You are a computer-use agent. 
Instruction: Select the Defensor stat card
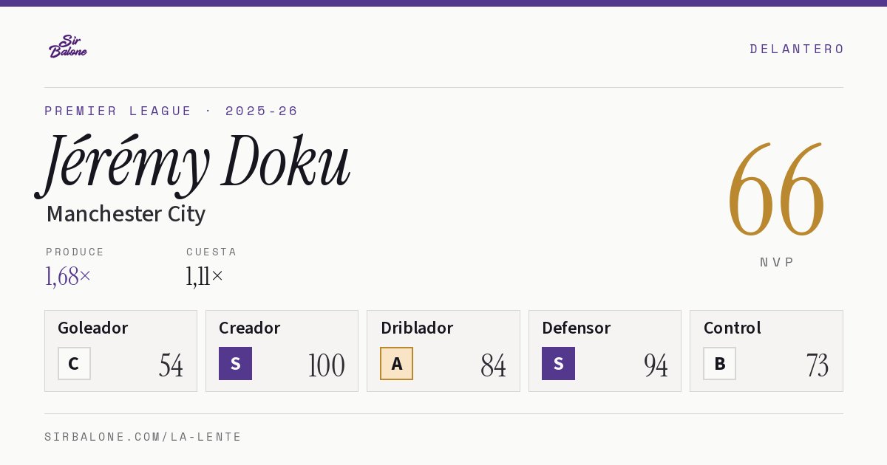click(x=605, y=351)
